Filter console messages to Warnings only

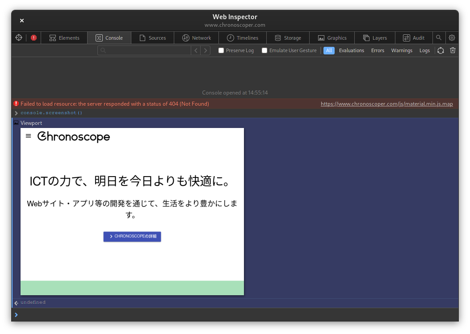[402, 50]
